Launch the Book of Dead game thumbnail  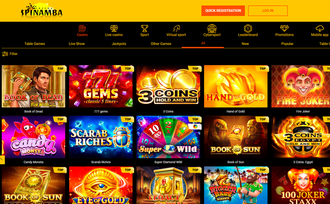click(x=33, y=86)
